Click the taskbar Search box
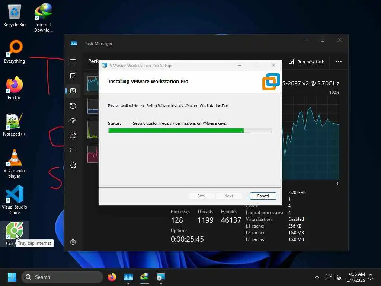This screenshot has height=286, width=381. tap(62, 277)
